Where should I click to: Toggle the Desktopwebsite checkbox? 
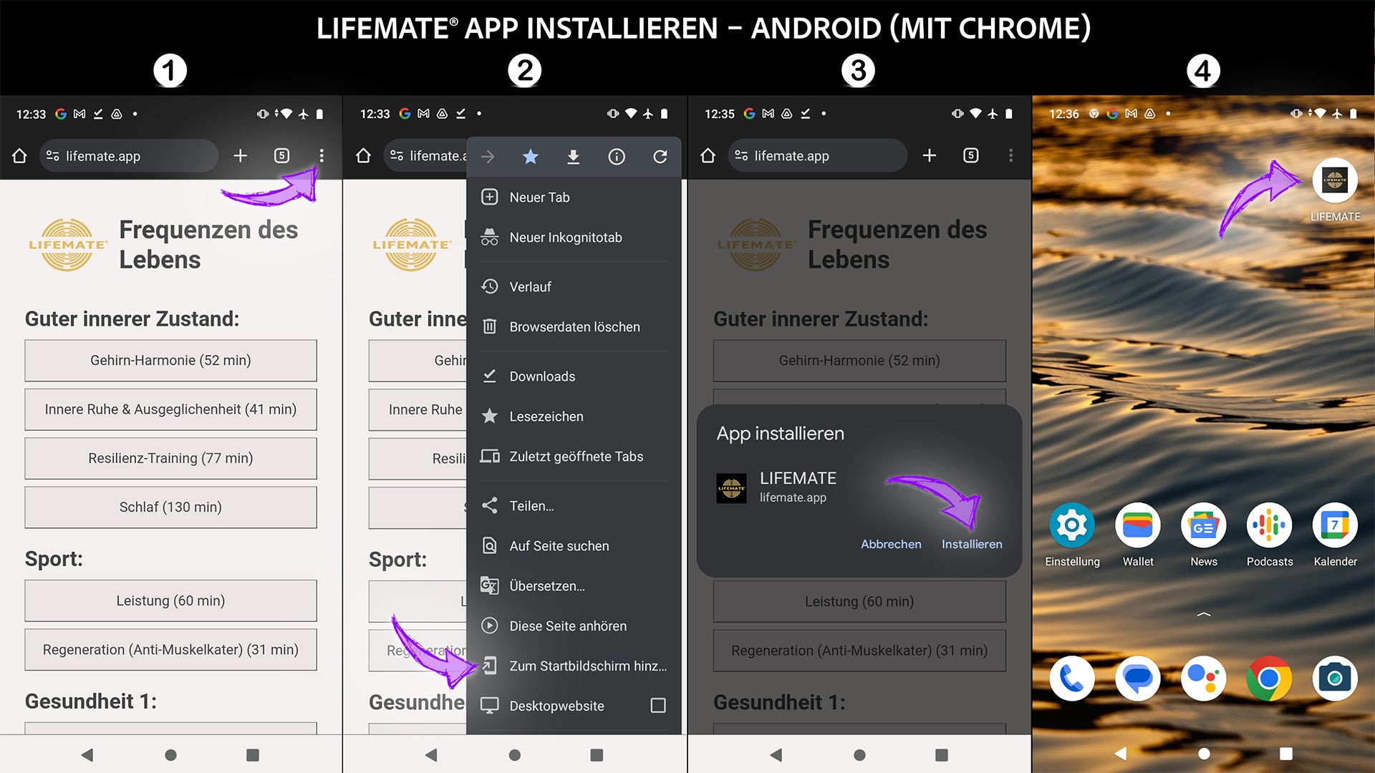(x=657, y=706)
